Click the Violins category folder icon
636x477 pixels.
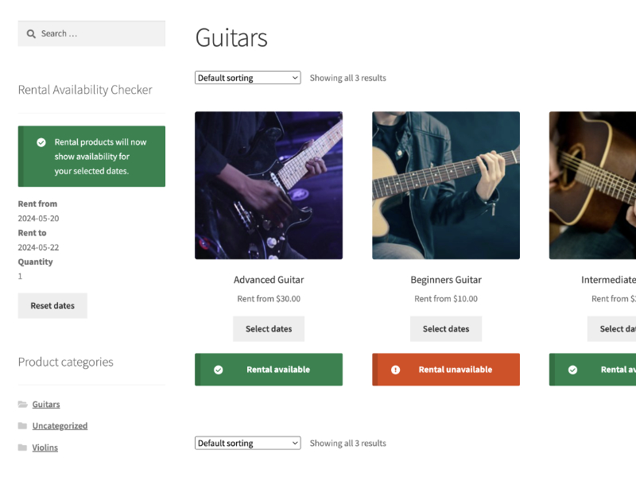tap(23, 448)
